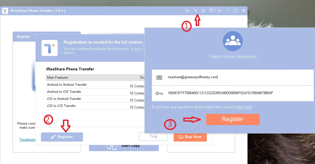The width and height of the screenshot is (315, 164).
Task: Focus the license code input field
Action: [238, 93]
